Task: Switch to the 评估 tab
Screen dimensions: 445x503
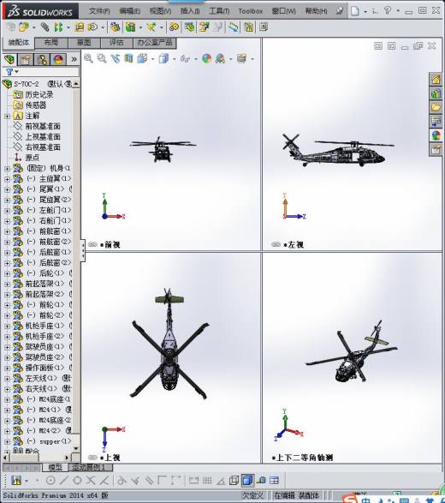Action: click(x=116, y=42)
